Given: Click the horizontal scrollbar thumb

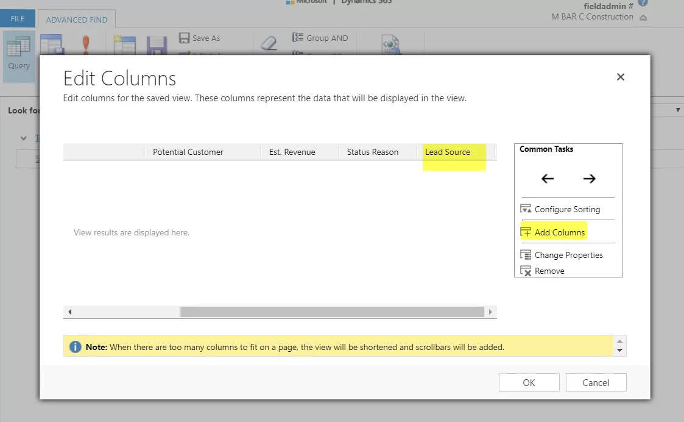Looking at the screenshot, I should point(332,312).
